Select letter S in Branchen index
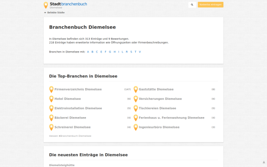This screenshot has height=167, width=267. 131,52
